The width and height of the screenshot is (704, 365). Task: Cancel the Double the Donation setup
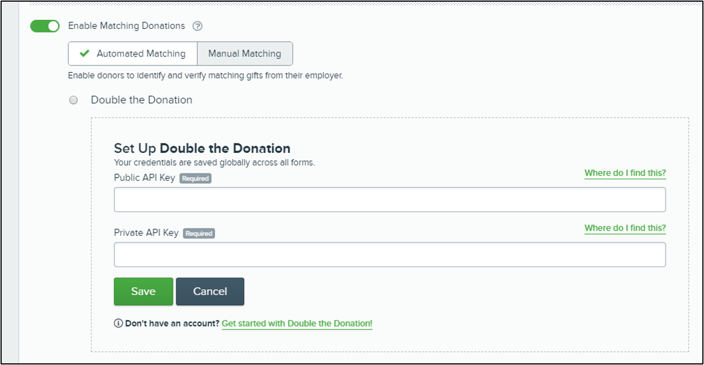(x=210, y=291)
